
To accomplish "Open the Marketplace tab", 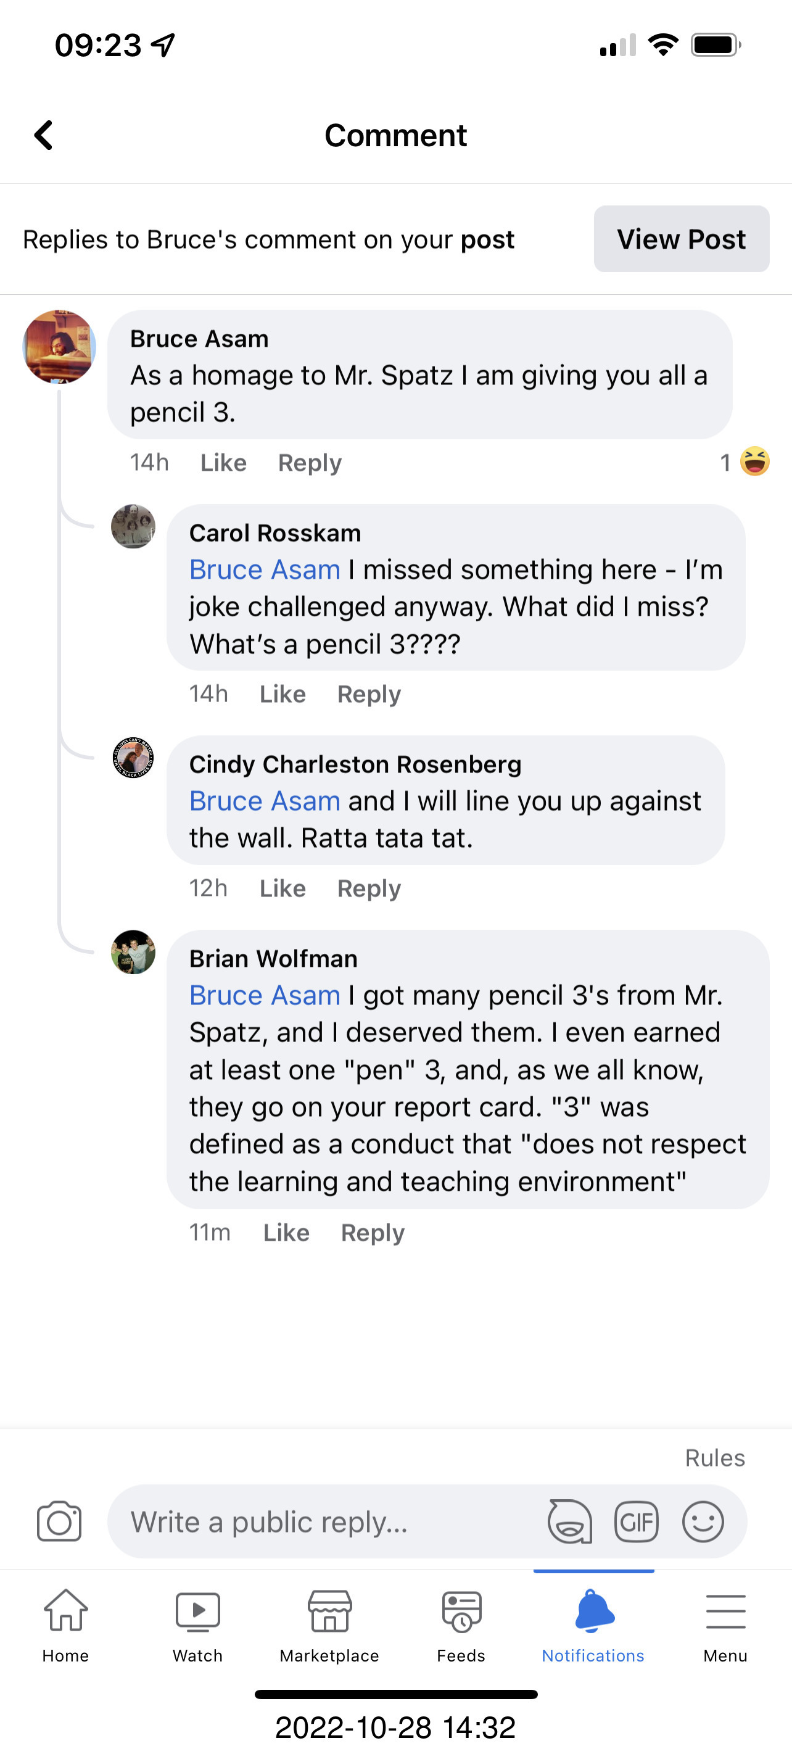I will pos(329,1625).
